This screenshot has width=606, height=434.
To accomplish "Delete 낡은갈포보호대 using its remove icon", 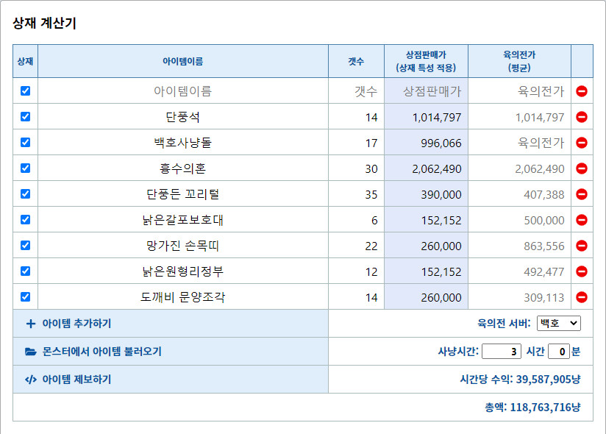I will [582, 219].
